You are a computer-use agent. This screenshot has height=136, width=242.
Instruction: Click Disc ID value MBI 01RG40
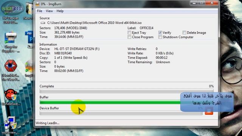(63, 53)
